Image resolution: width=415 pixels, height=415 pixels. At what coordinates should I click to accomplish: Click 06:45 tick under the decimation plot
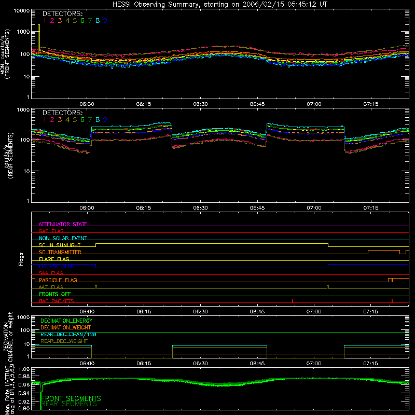257,364
